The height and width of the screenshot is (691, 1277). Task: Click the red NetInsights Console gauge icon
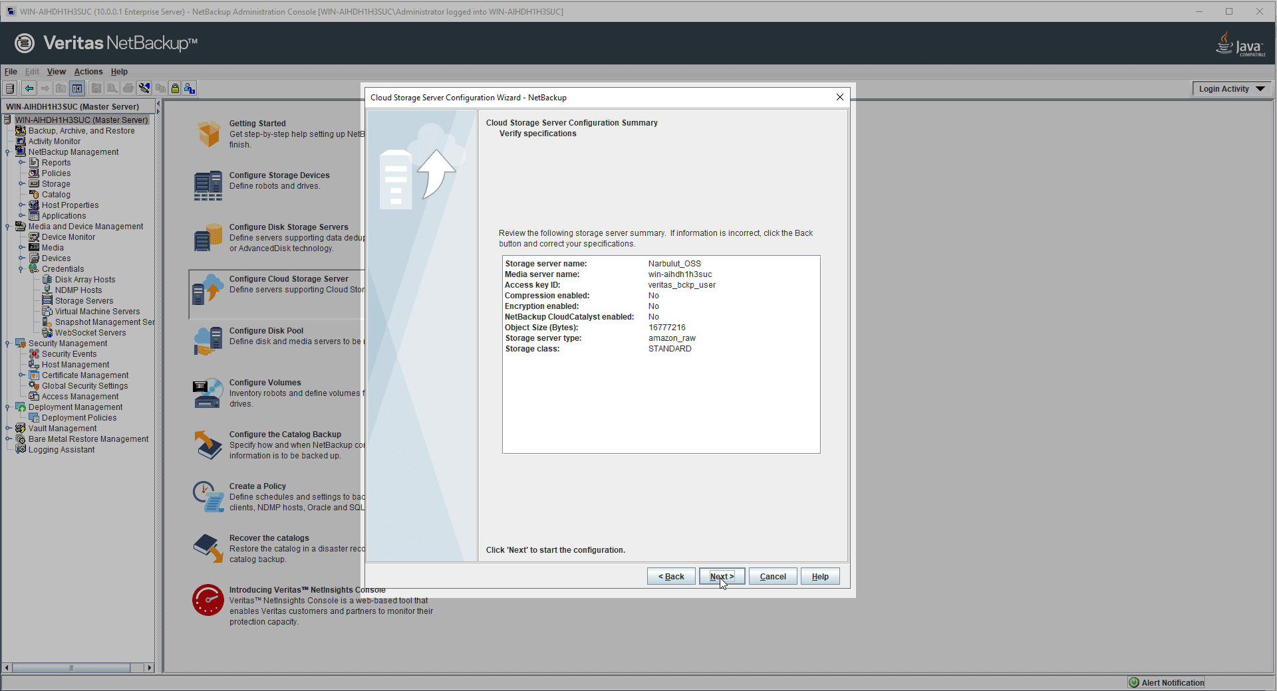click(208, 600)
